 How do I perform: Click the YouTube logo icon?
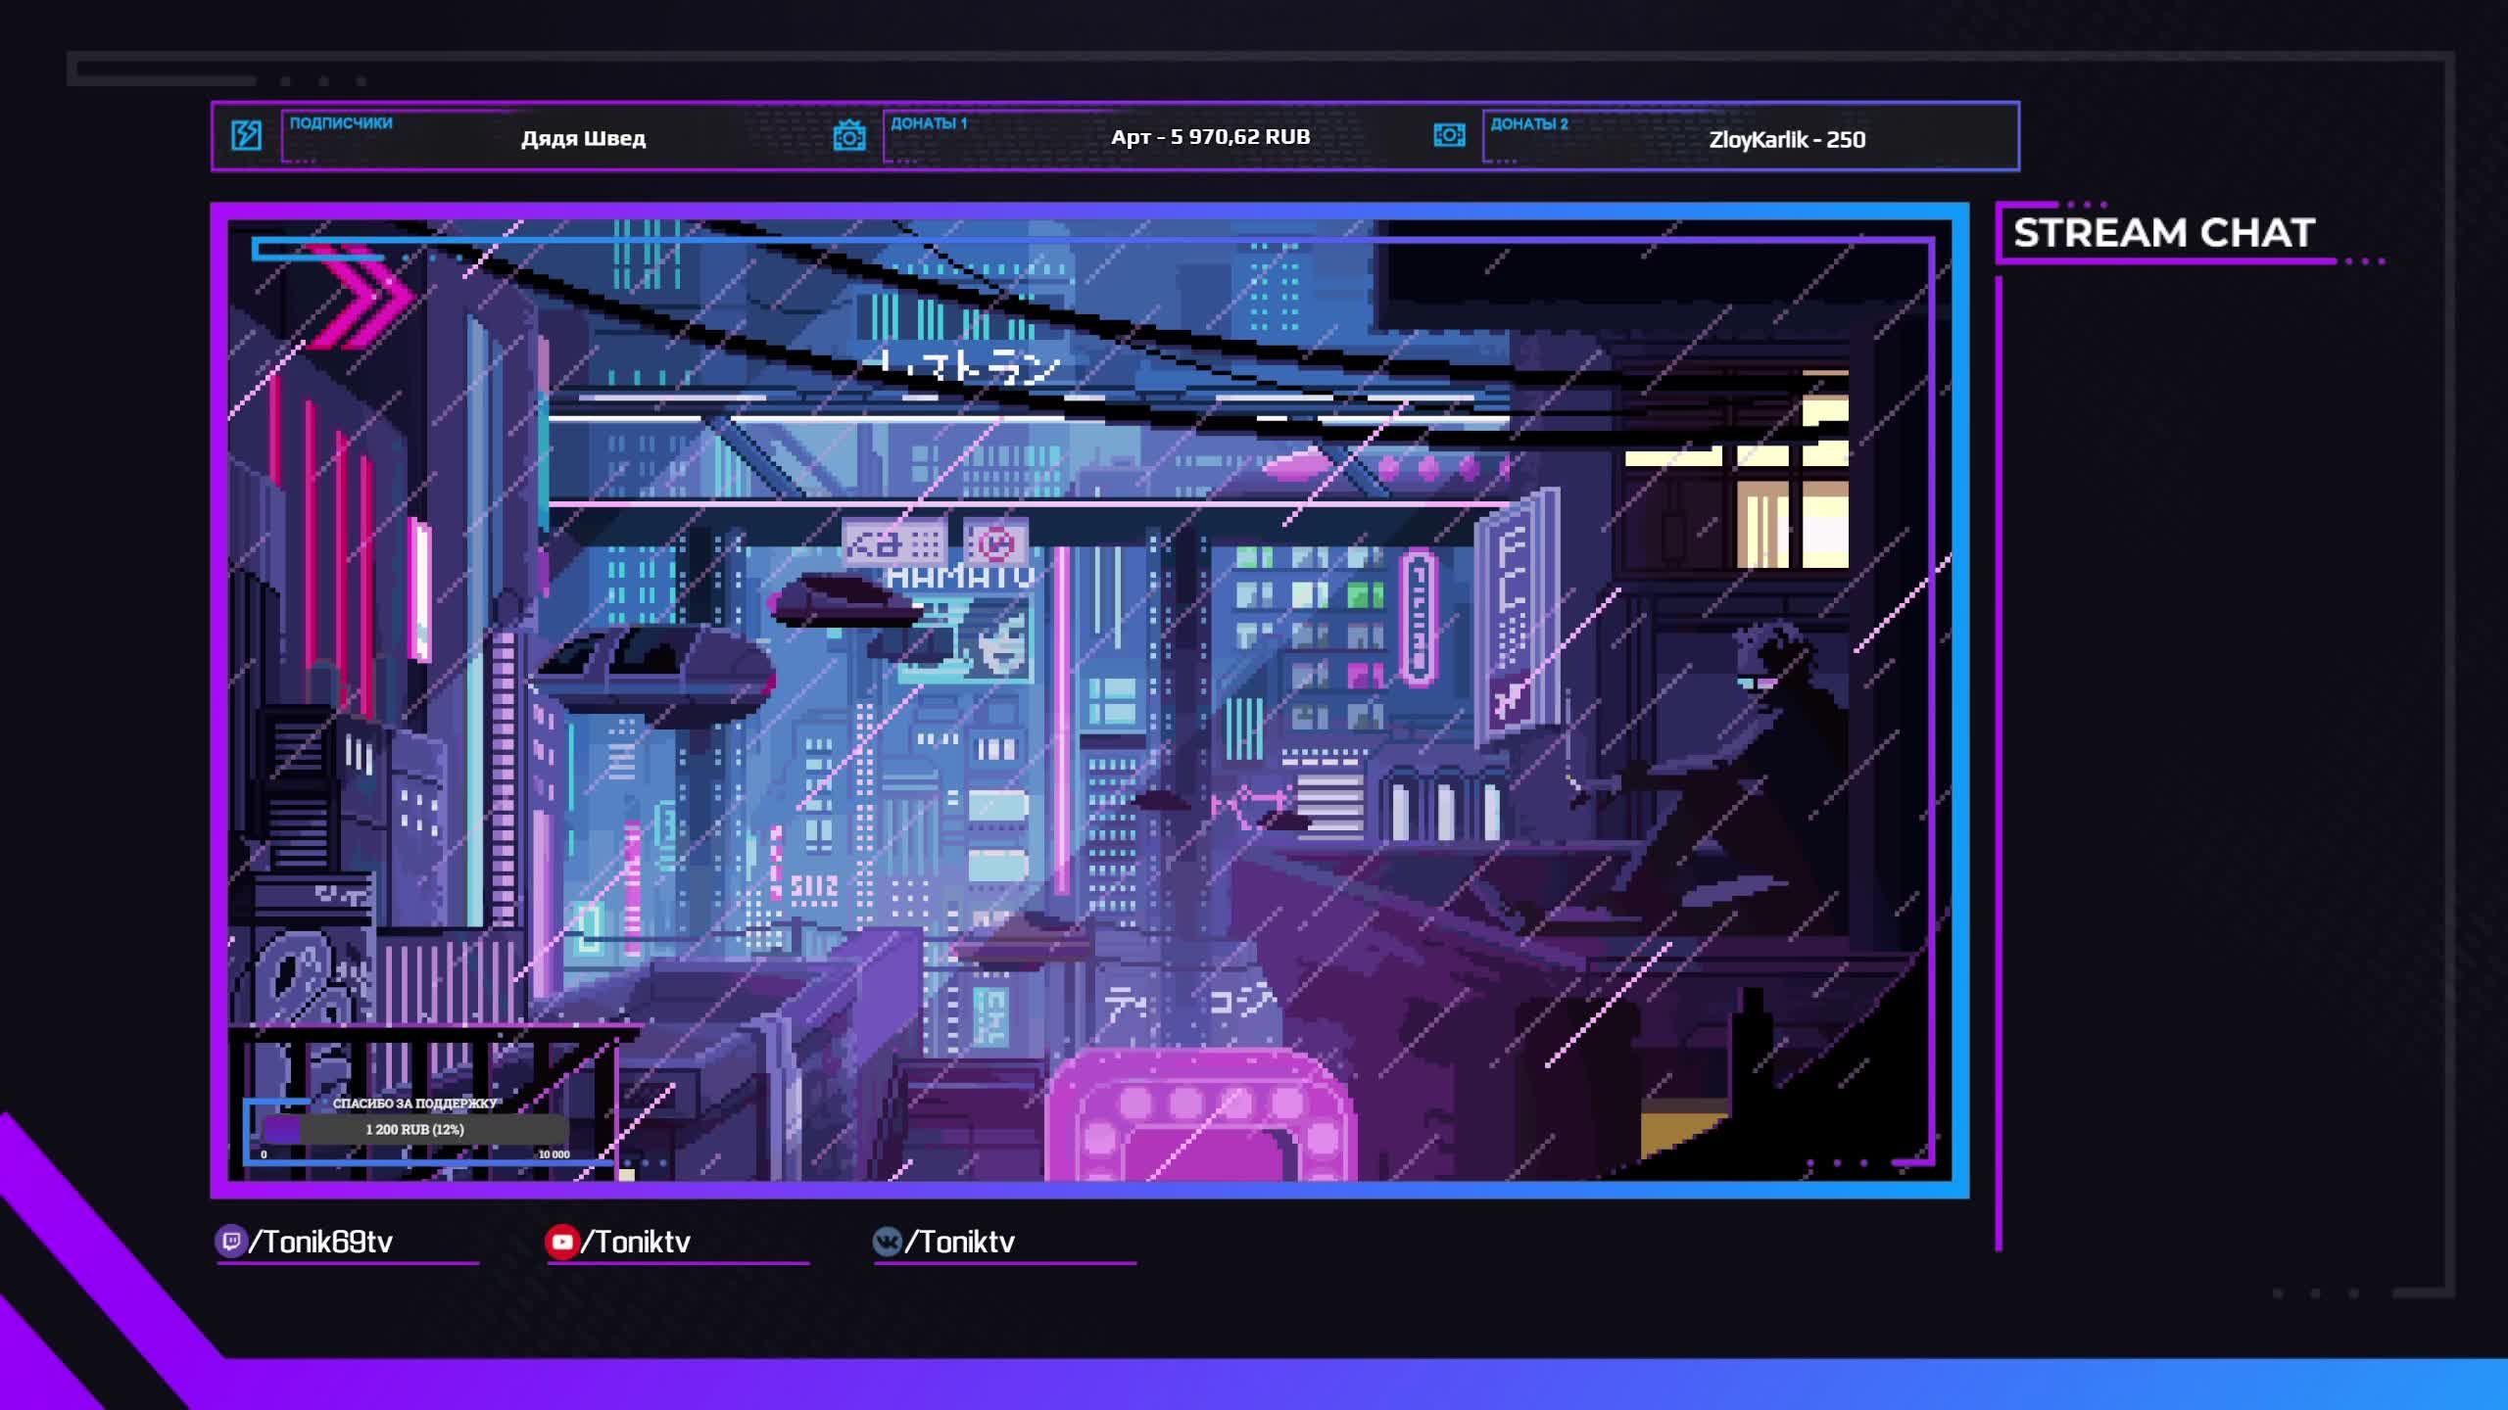(561, 1242)
